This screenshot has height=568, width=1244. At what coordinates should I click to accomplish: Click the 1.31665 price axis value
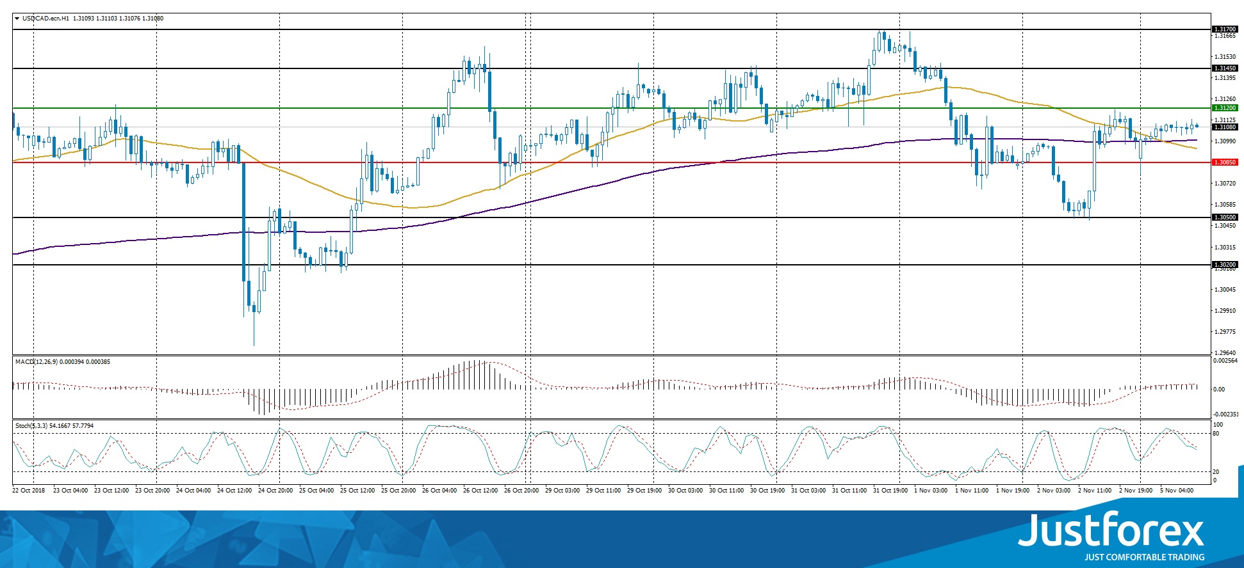tap(1225, 36)
